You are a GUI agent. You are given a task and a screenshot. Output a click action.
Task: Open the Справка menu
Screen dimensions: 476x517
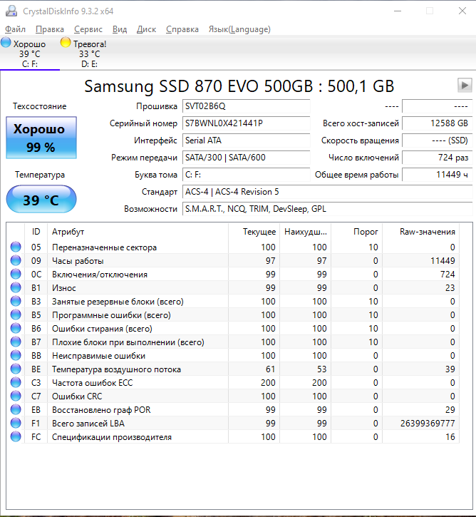click(182, 29)
